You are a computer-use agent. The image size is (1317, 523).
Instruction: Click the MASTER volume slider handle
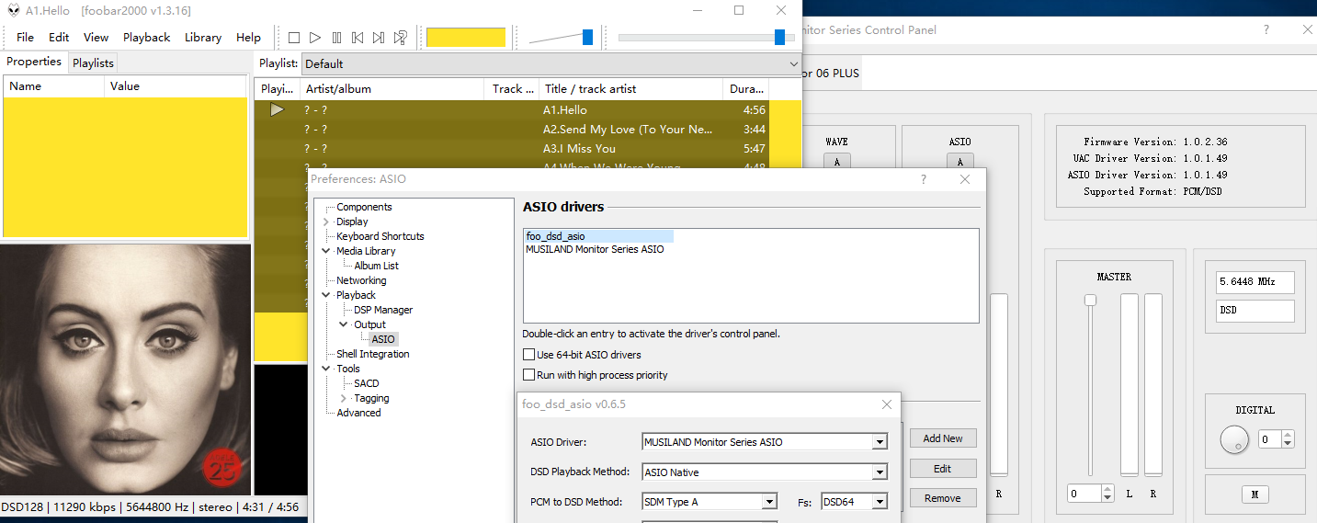(1090, 301)
